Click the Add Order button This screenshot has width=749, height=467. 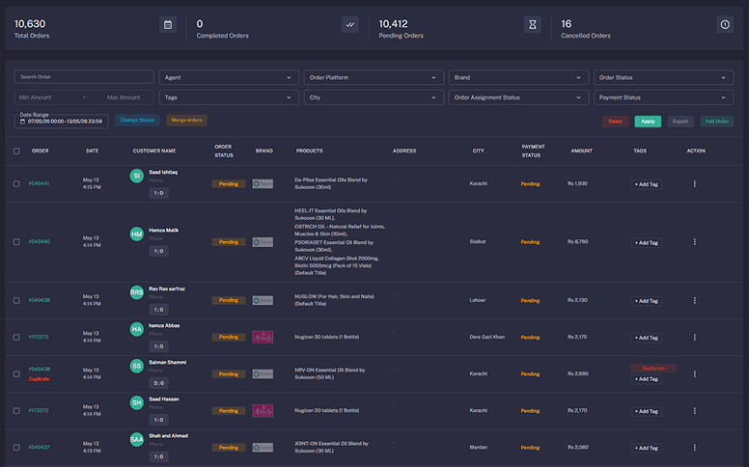click(716, 122)
